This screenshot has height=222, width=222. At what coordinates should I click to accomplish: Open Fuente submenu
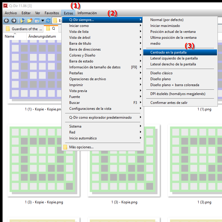click(x=102, y=97)
